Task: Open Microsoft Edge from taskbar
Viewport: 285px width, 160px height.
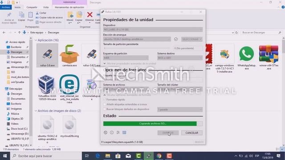Action: (98, 156)
